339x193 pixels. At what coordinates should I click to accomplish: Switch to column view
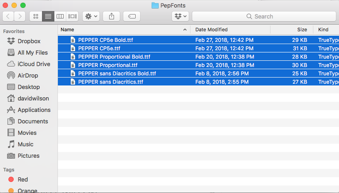(x=60, y=16)
